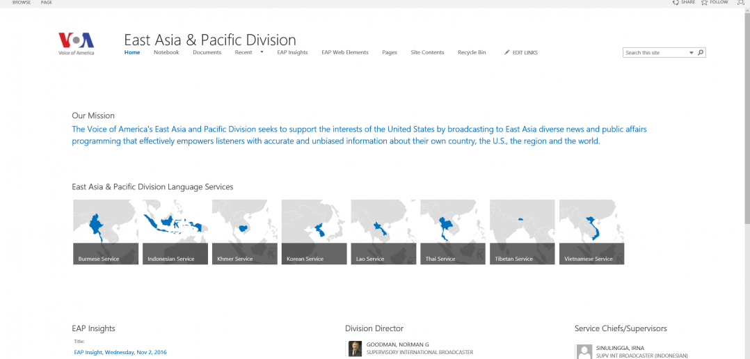Expand the Recent dropdown arrow
This screenshot has height=359, width=750.
point(262,52)
